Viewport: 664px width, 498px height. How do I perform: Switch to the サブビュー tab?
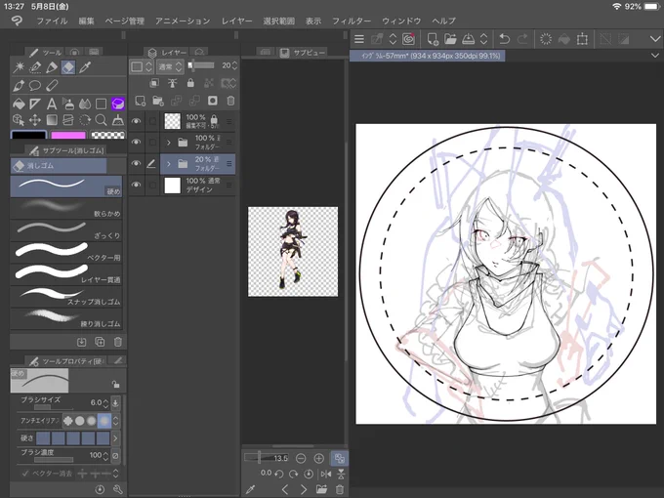pyautogui.click(x=304, y=53)
